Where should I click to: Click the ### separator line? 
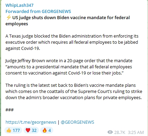tap(10, 110)
